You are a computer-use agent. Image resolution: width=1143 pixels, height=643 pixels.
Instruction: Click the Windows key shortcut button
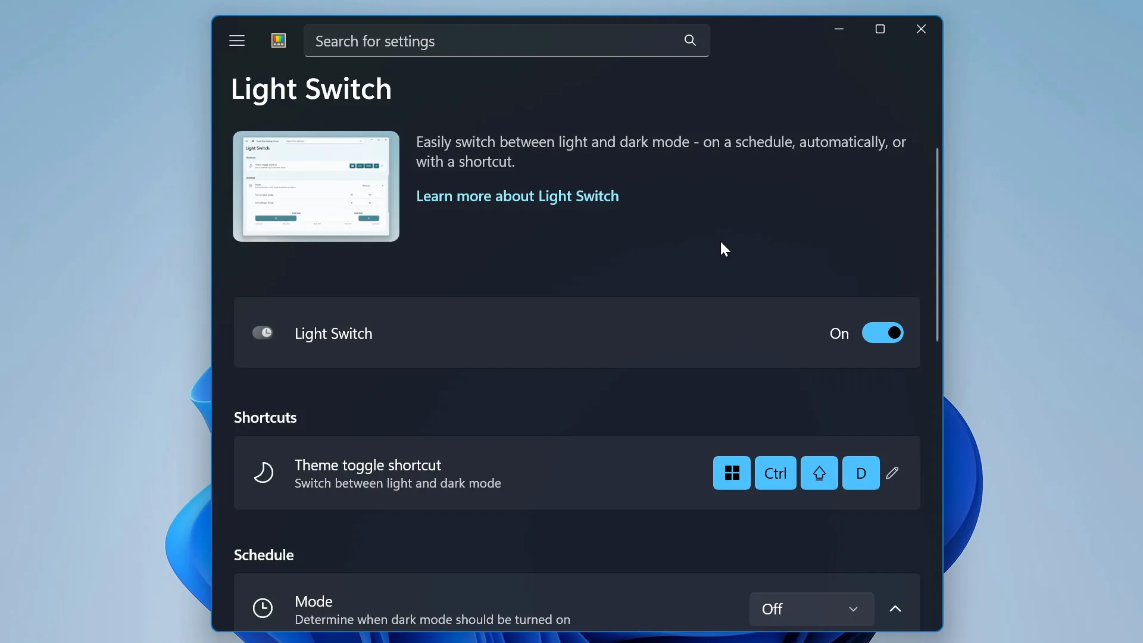[x=732, y=473]
